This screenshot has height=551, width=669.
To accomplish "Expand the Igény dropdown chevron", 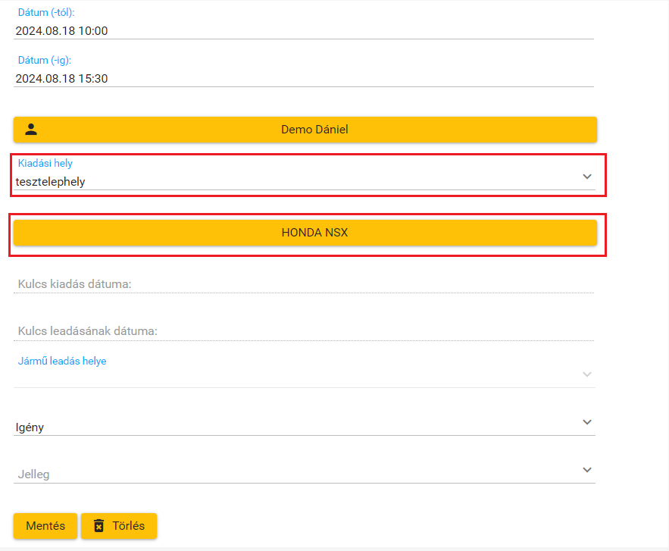I will (x=586, y=422).
